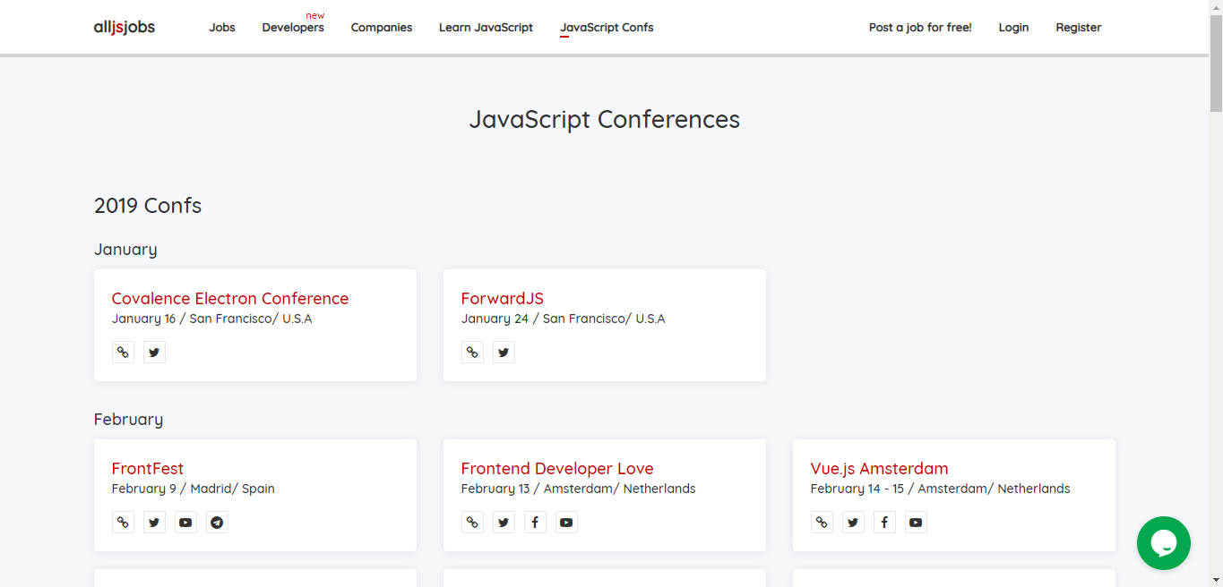Click the Twitter icon under ForwardJS
The height and width of the screenshot is (587, 1223).
click(504, 352)
